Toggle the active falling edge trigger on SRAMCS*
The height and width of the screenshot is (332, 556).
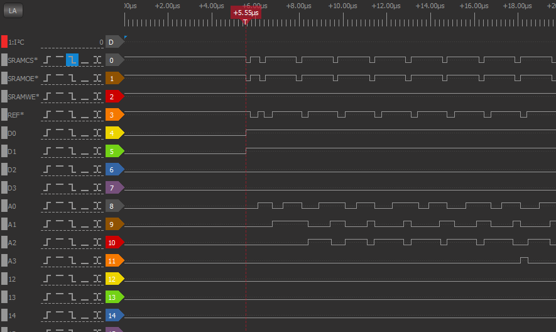point(72,60)
